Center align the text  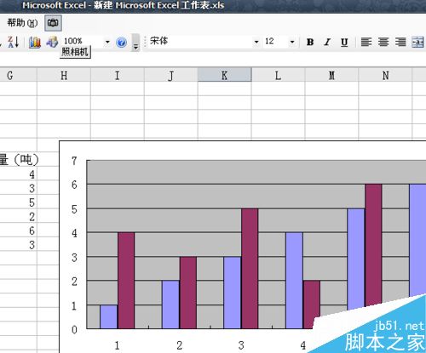[383, 43]
